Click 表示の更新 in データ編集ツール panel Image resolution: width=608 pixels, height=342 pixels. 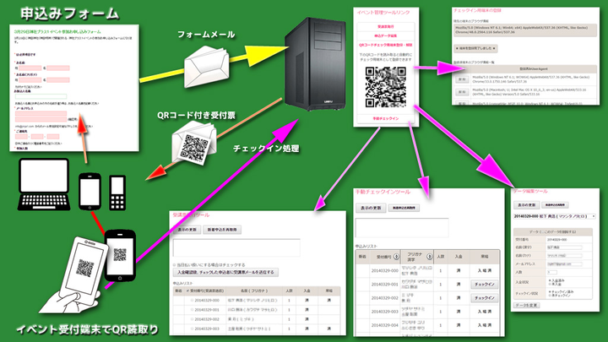(526, 204)
